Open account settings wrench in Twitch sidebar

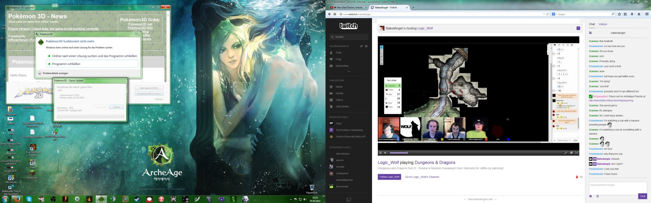[x=361, y=46]
